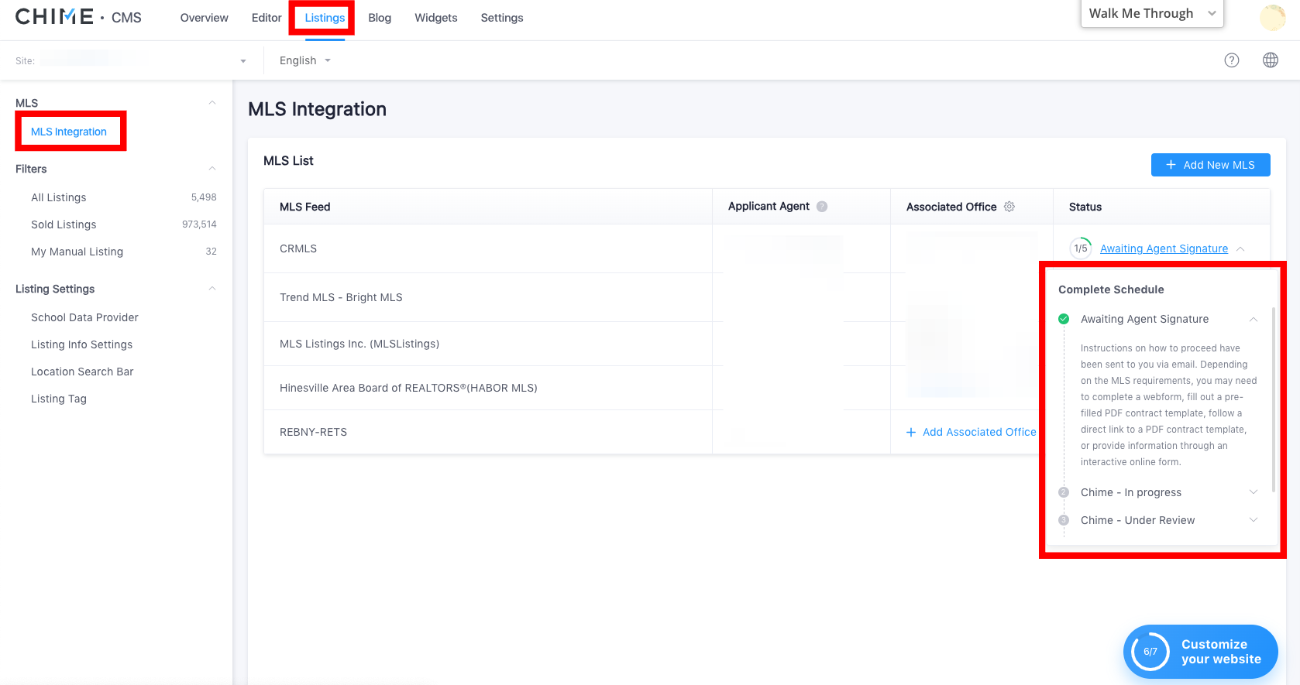Image resolution: width=1300 pixels, height=685 pixels.
Task: Click the help question mark icon
Action: click(x=1231, y=60)
